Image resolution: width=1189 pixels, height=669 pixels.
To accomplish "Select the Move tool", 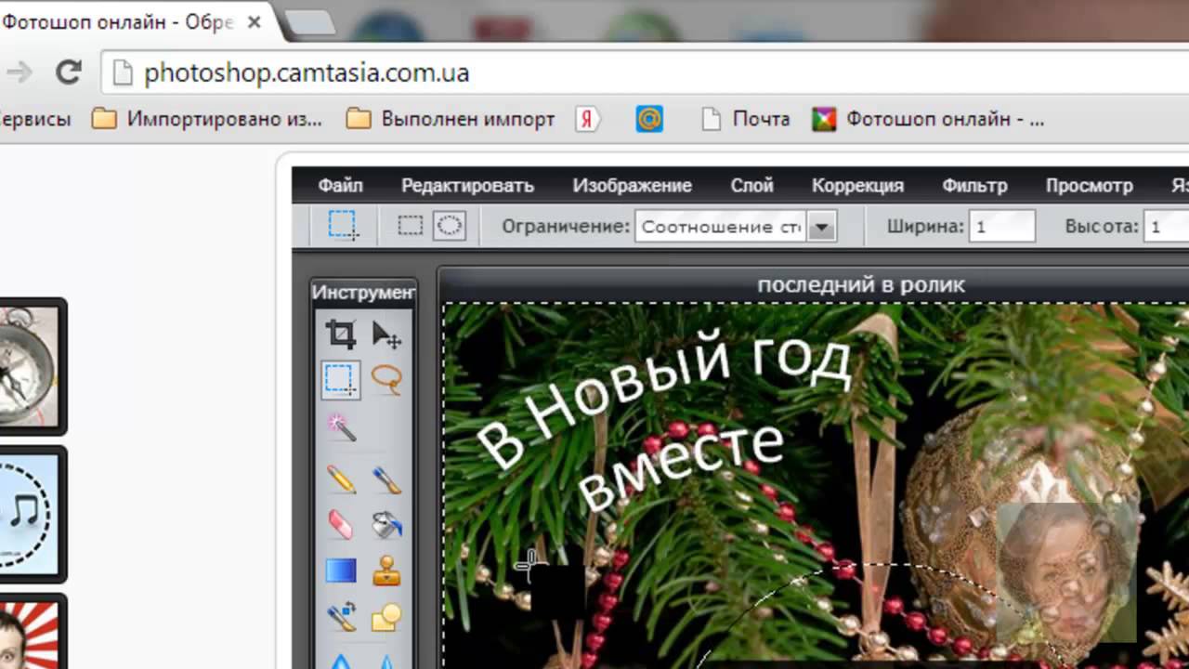I will 386,334.
